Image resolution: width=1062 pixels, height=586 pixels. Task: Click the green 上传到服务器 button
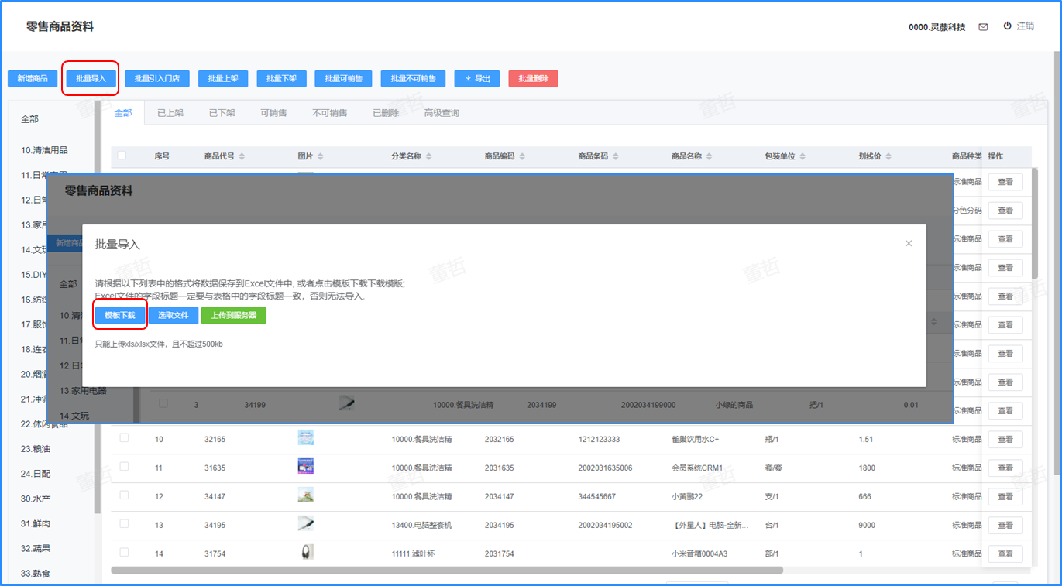pos(233,315)
